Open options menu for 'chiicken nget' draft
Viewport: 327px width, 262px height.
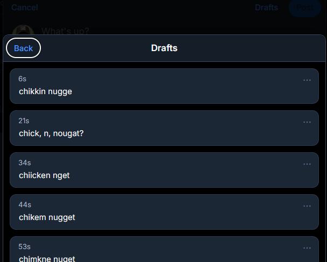click(x=307, y=164)
